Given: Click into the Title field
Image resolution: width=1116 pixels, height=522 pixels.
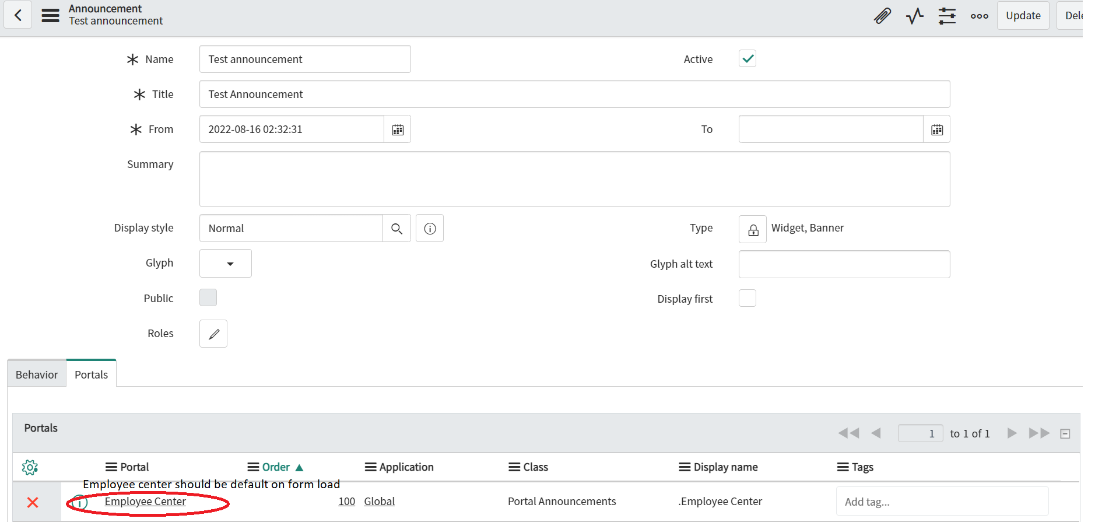Looking at the screenshot, I should 574,94.
